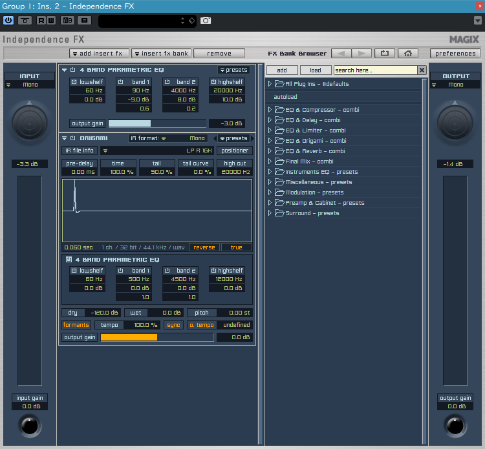Toggle band 1 power in lower EQ
The width and height of the screenshot is (485, 449).
[x=121, y=271]
